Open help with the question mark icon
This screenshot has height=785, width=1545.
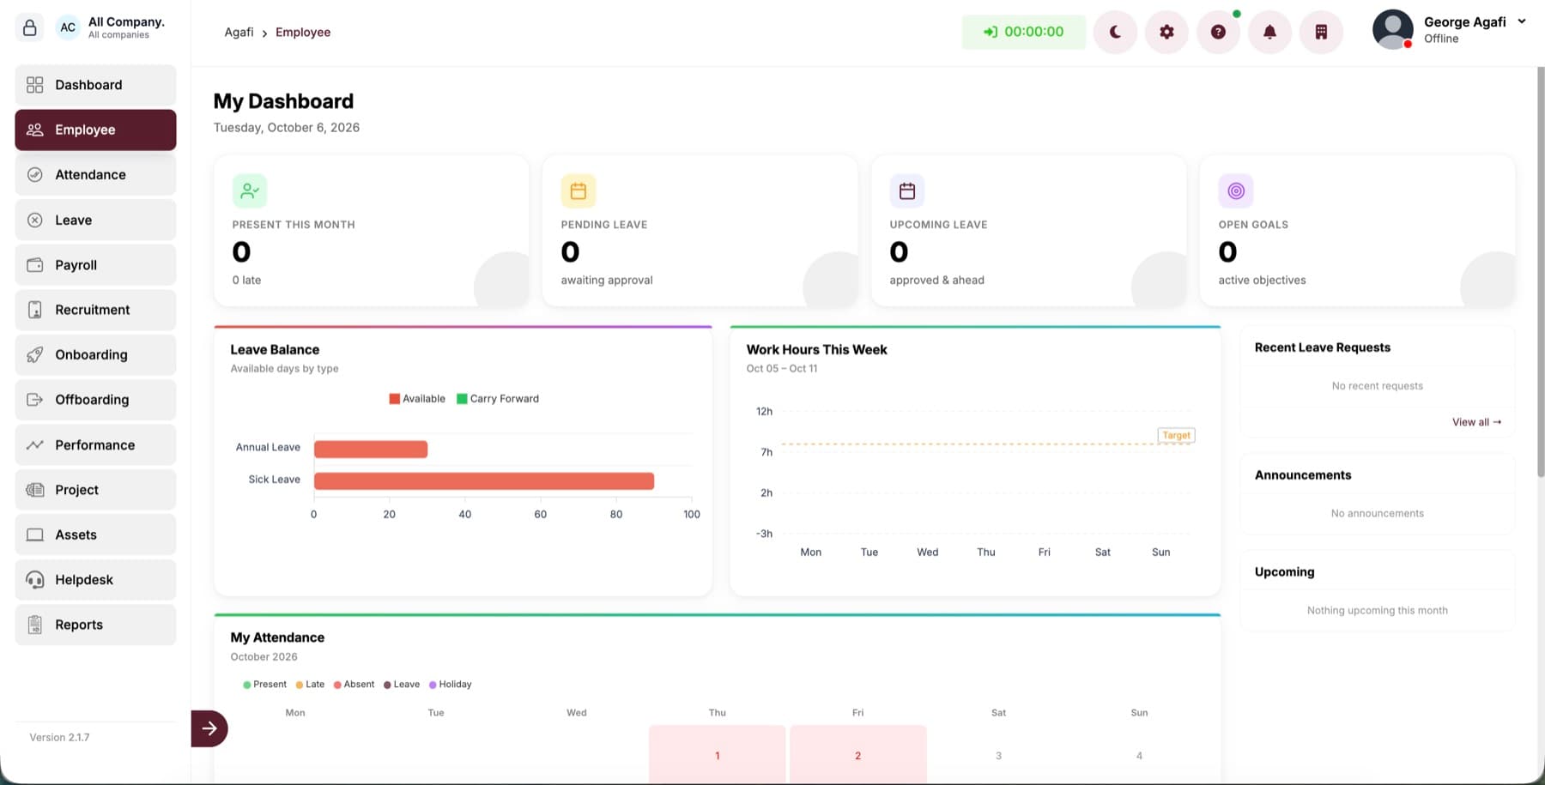pos(1218,32)
